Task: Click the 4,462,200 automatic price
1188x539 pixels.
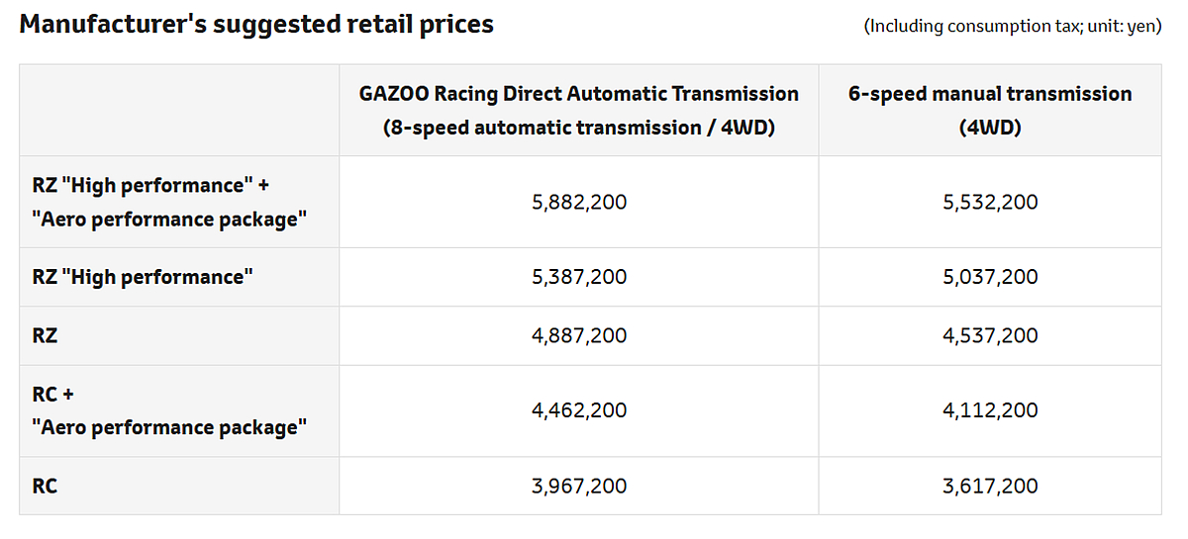Action: pyautogui.click(x=579, y=410)
